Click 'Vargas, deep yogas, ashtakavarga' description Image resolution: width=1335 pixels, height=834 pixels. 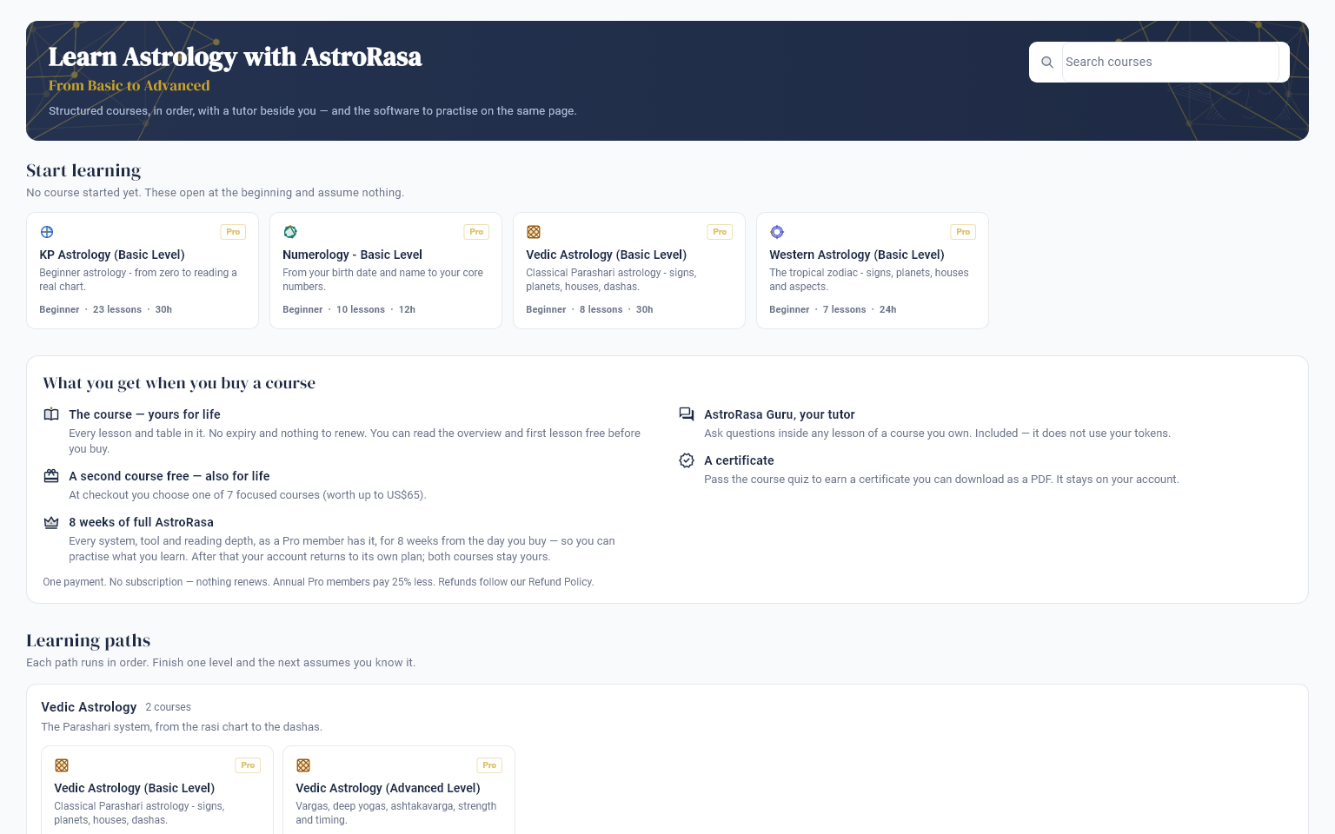pos(395,813)
